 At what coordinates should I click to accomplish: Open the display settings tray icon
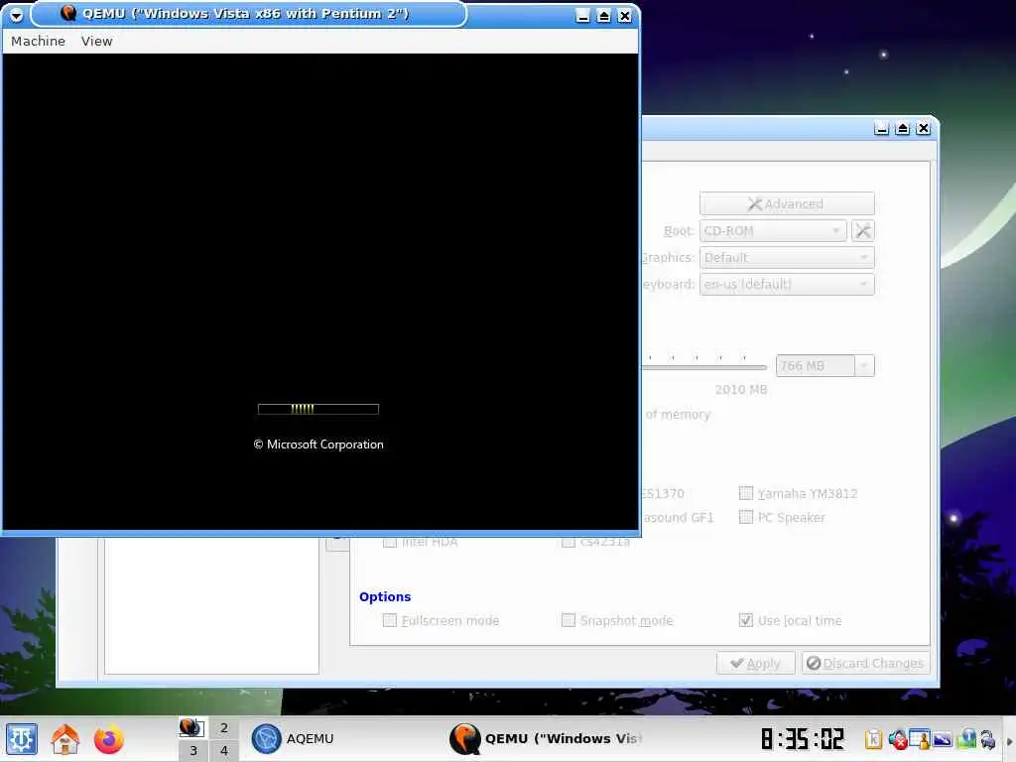point(943,738)
